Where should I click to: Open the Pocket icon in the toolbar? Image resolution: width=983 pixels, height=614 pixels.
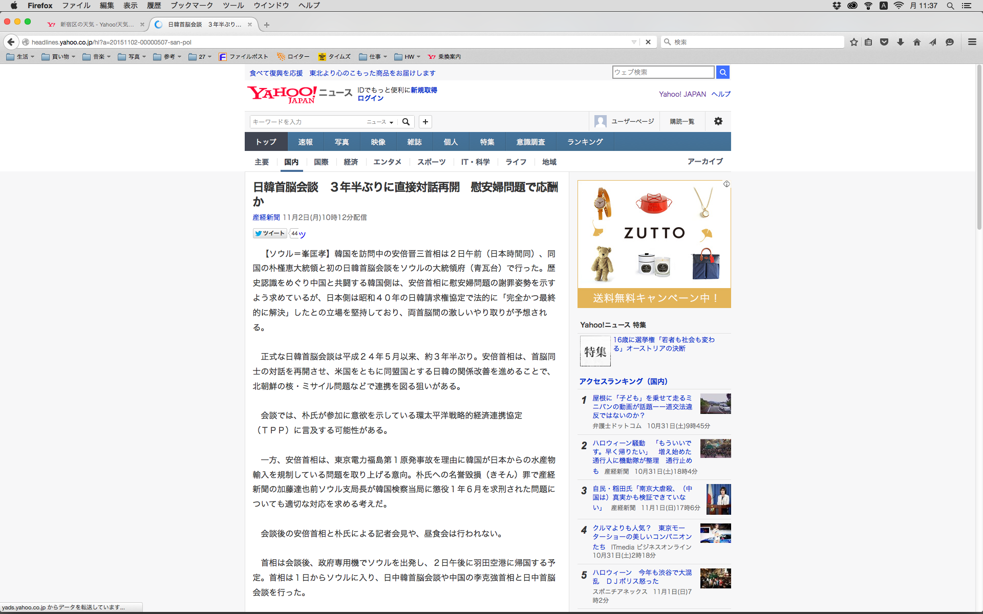[x=884, y=42]
